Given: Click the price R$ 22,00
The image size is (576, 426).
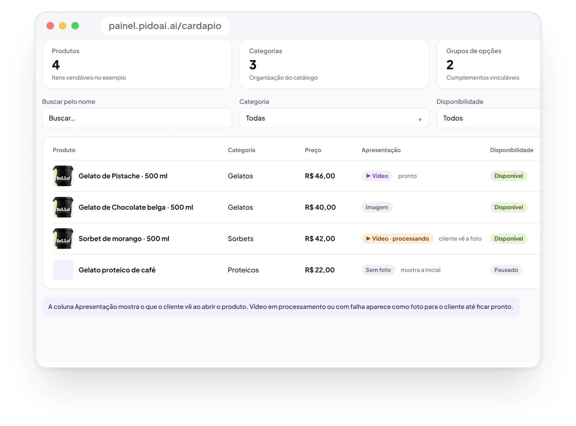Looking at the screenshot, I should [x=320, y=270].
